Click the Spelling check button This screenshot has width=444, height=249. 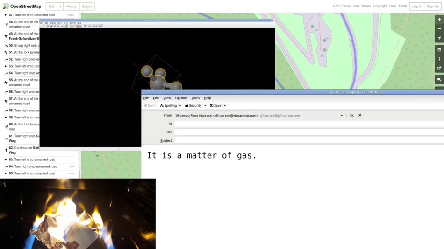point(168,105)
